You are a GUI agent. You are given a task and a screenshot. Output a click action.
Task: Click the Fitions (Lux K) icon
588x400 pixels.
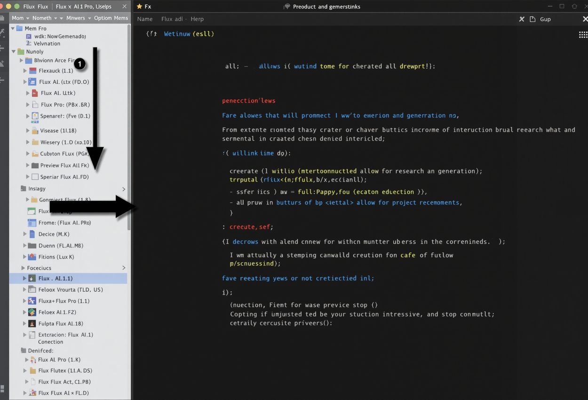pos(32,257)
